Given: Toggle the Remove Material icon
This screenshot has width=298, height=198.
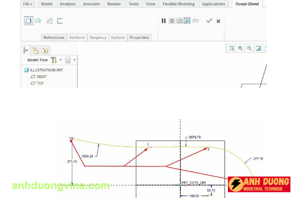Looking at the screenshot, I should point(50,20).
